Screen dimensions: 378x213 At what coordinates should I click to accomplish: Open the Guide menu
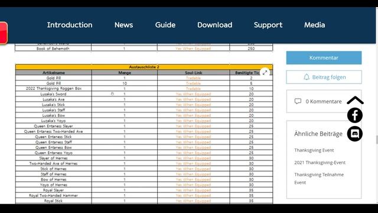tap(165, 25)
